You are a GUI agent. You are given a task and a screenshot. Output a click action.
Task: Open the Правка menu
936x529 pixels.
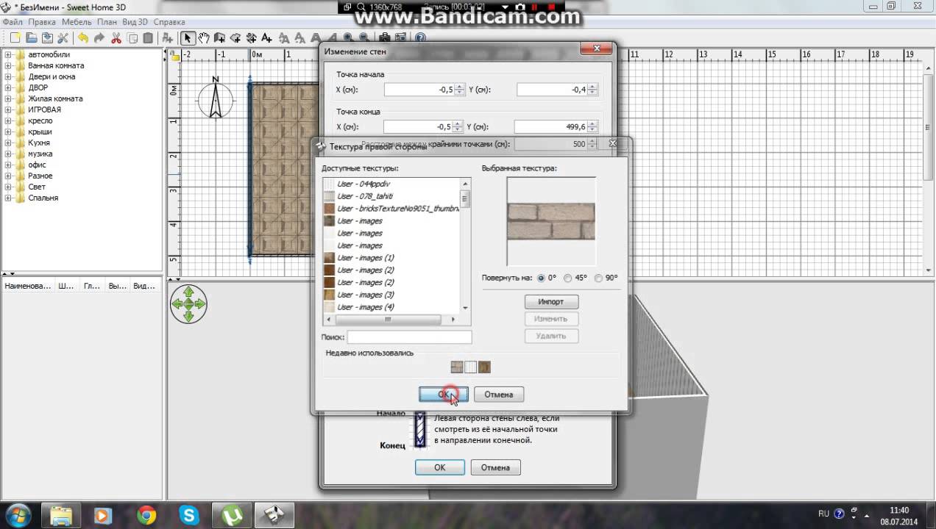(x=42, y=22)
